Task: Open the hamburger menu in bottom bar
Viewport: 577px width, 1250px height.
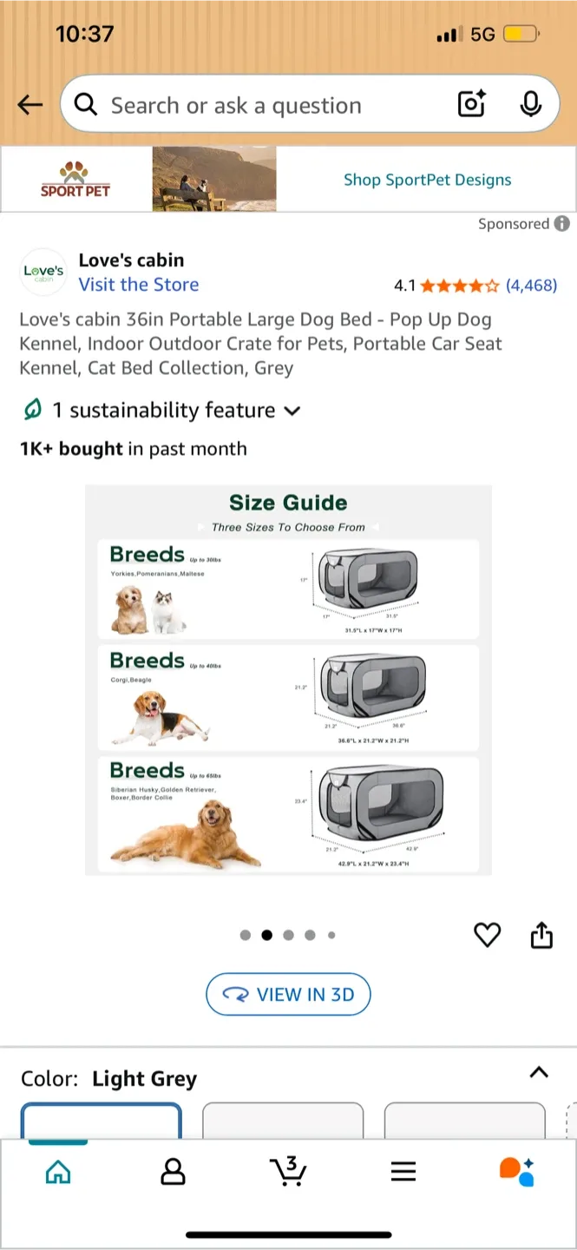Action: click(x=403, y=1171)
